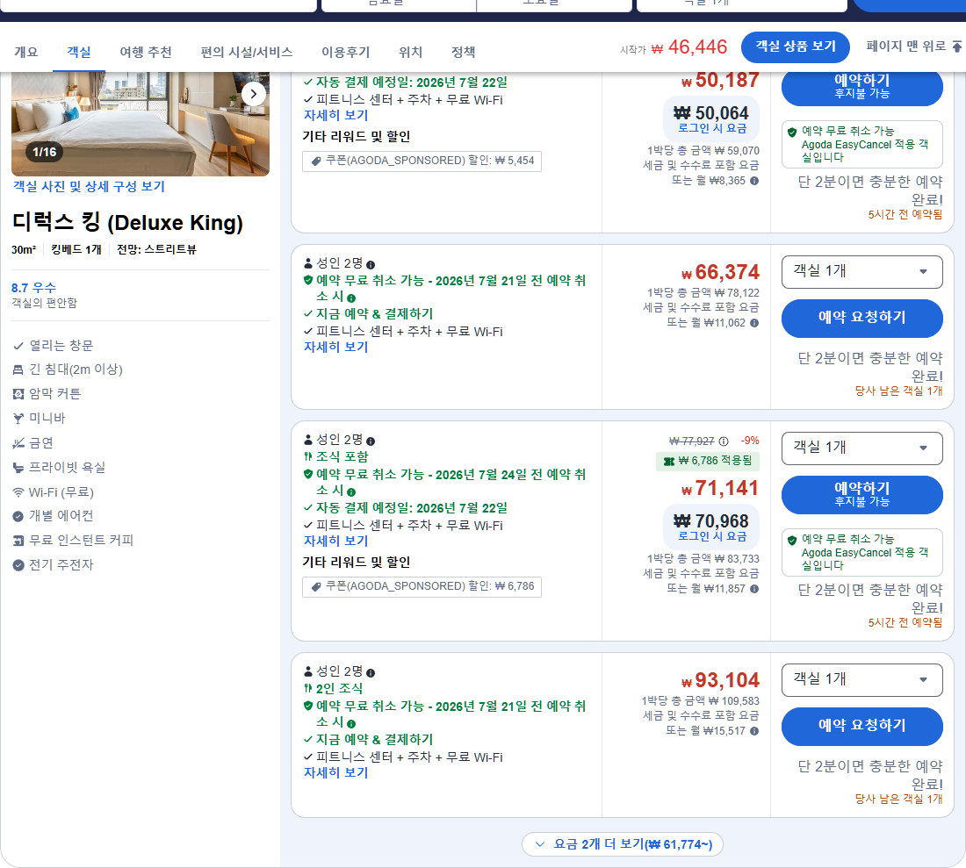Click 무료 인스턴트 커피 icon

coord(18,541)
